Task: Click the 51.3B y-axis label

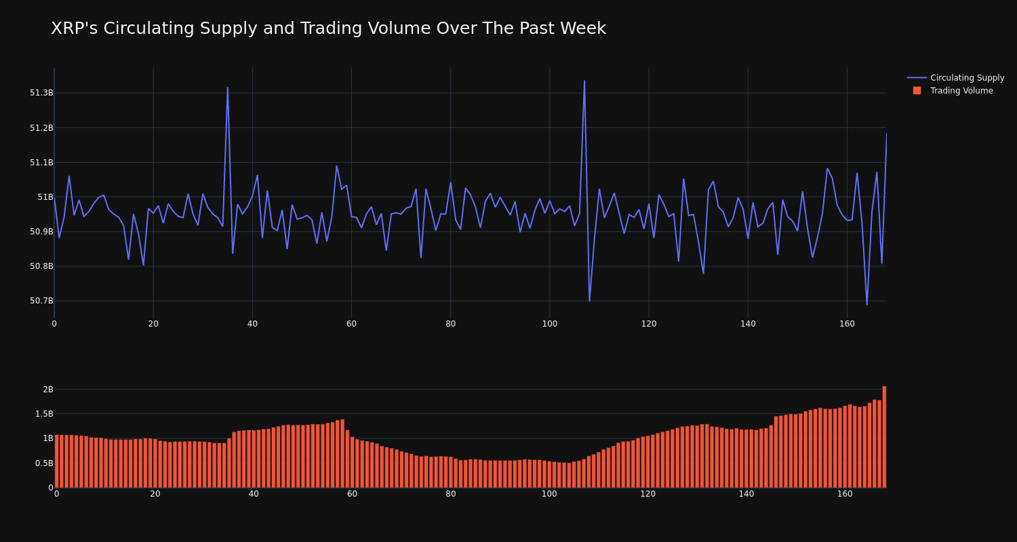Action: tap(41, 93)
